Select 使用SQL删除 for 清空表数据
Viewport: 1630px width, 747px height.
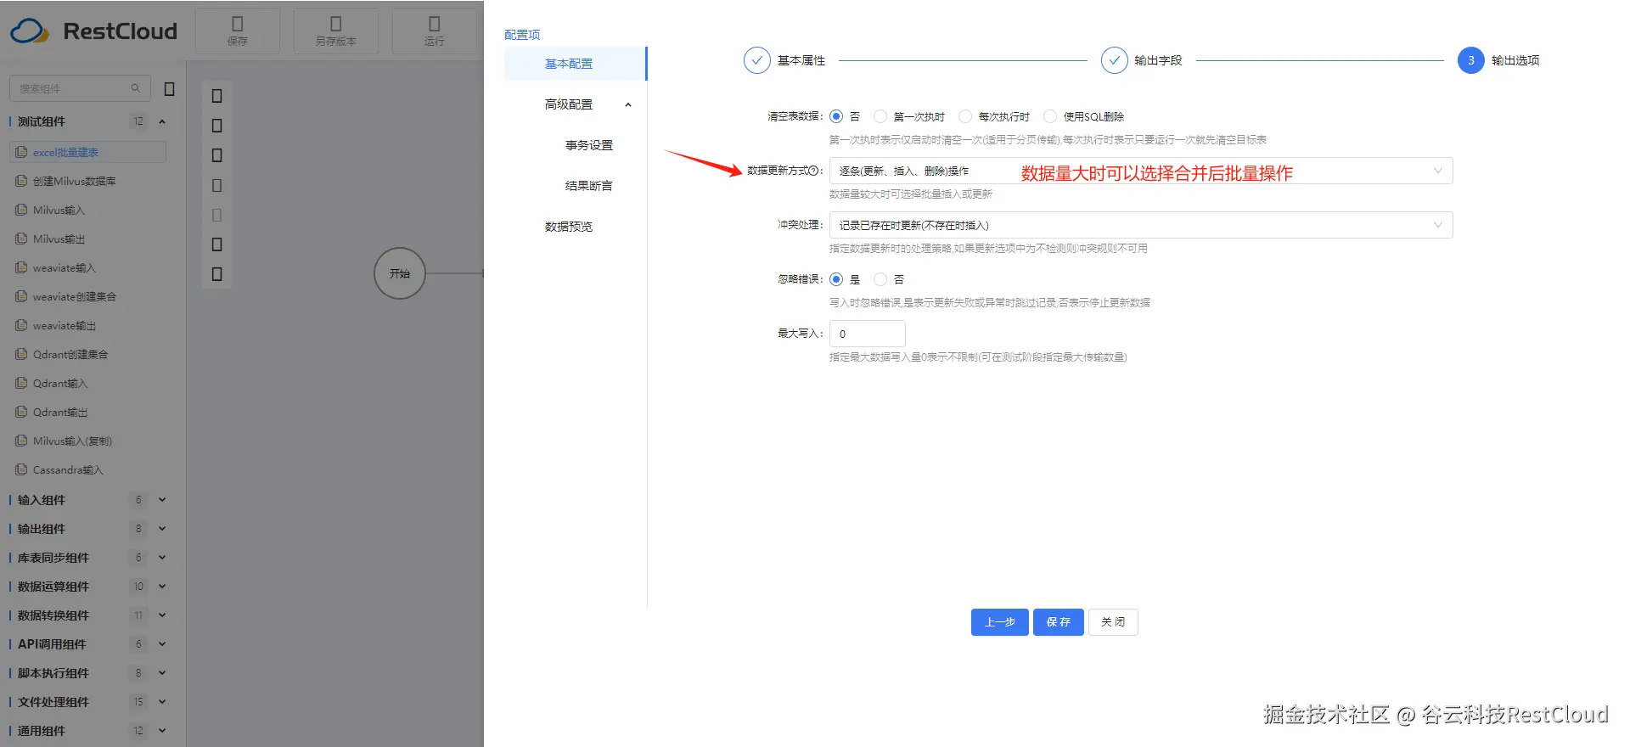1050,116
